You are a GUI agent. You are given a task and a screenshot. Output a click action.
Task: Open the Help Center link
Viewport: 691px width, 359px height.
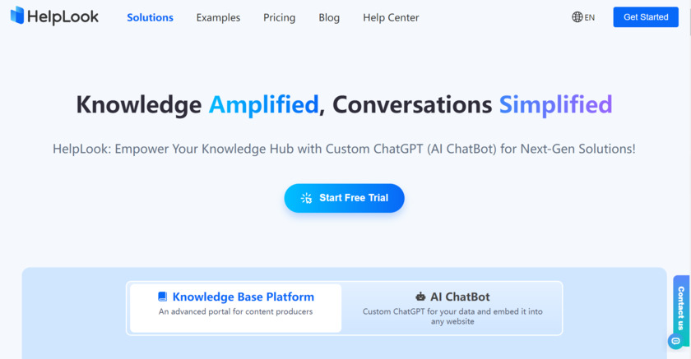(x=391, y=17)
